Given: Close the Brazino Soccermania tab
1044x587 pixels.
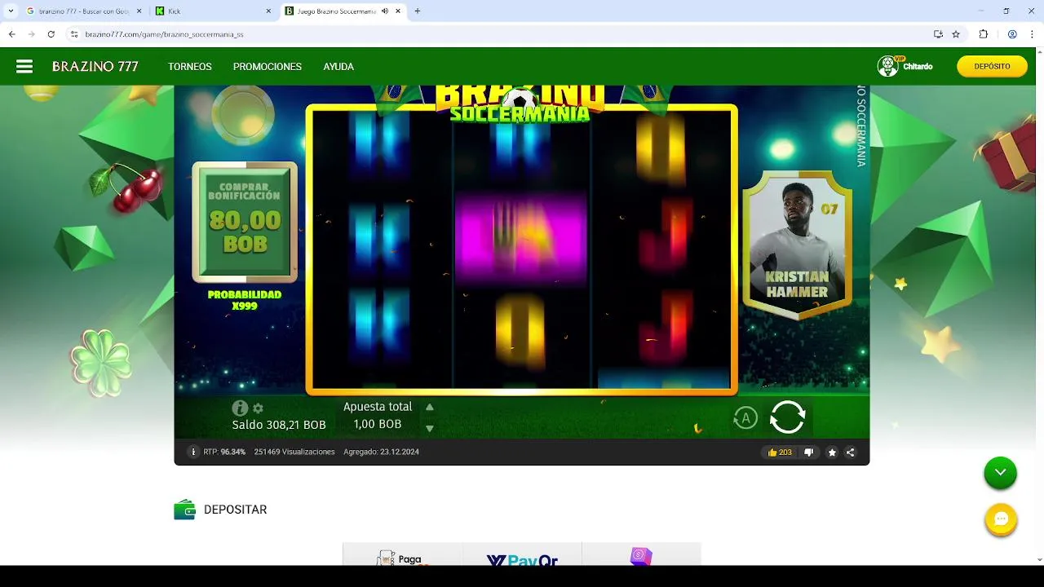Looking at the screenshot, I should 399,11.
